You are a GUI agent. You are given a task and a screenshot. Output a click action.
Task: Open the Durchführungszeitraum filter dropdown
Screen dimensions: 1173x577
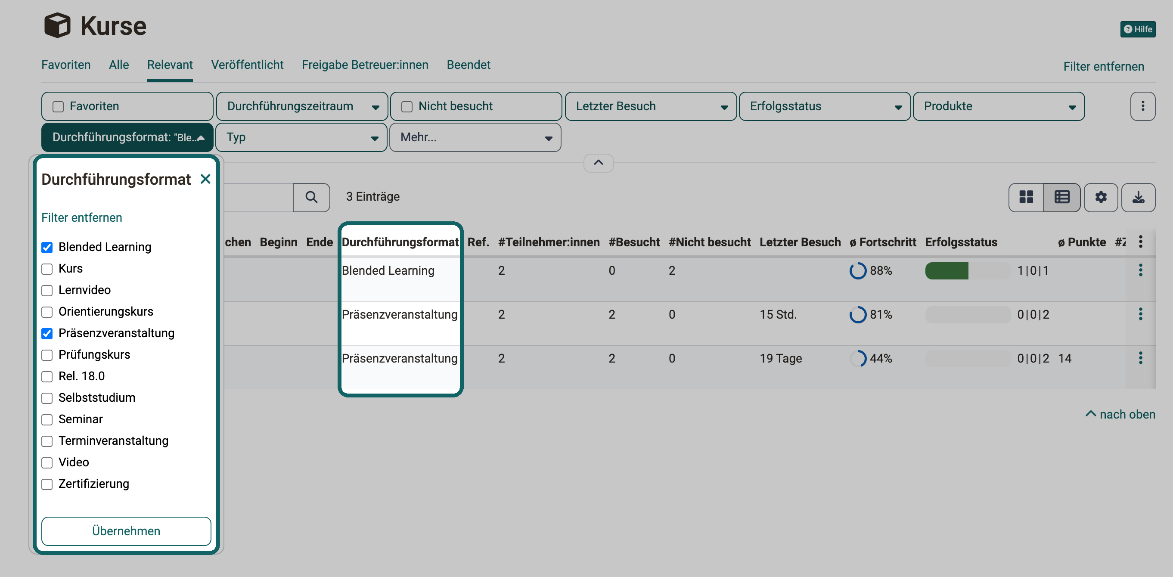point(302,106)
